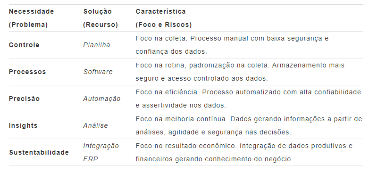Select the 'Sustentabilidade' row label
369x174 pixels.
[x=39, y=152]
